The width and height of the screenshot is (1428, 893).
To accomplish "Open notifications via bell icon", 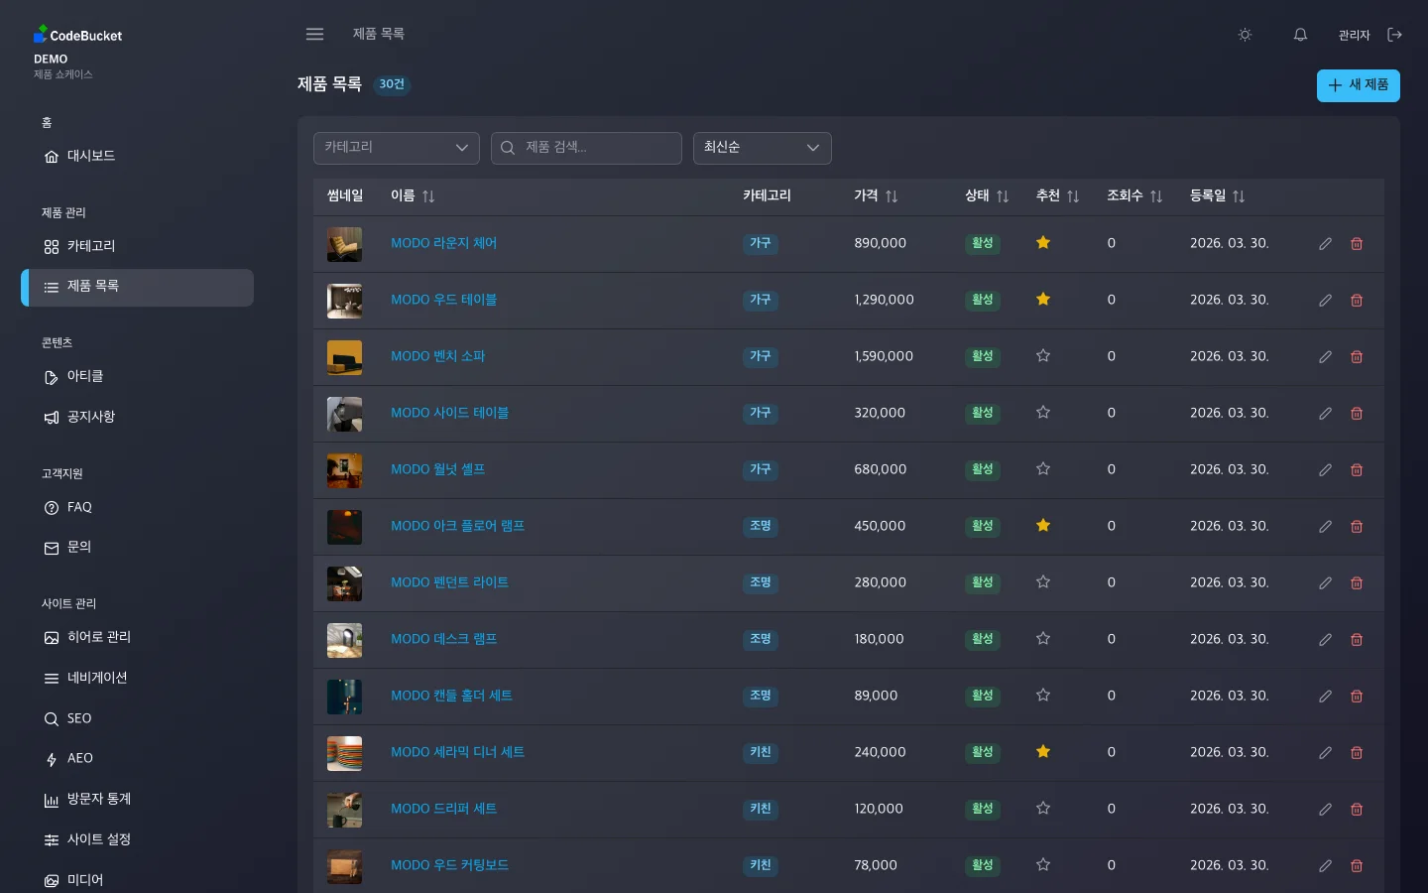I will pos(1299,34).
